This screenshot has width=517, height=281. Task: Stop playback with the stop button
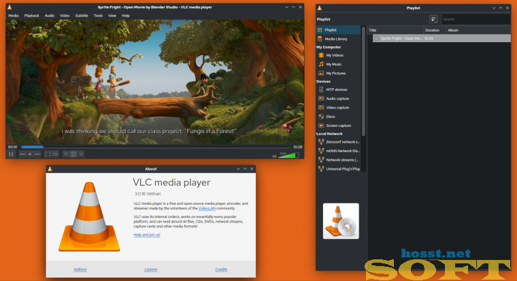pyautogui.click(x=30, y=154)
